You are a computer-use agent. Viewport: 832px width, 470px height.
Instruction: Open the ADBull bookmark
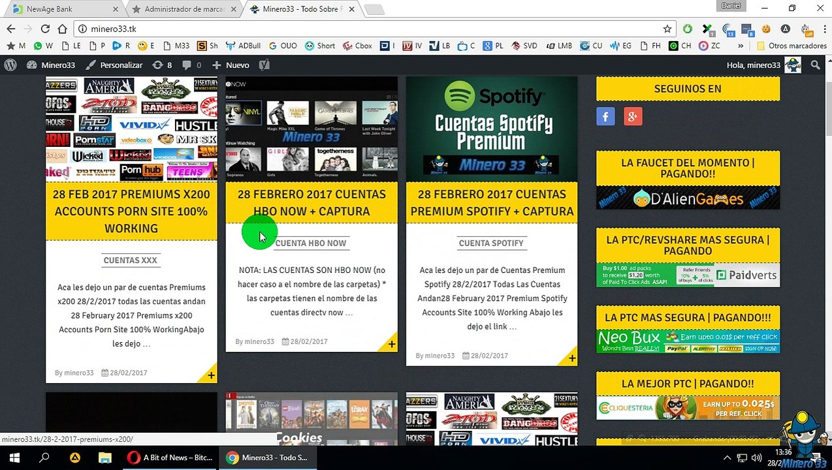[x=243, y=46]
